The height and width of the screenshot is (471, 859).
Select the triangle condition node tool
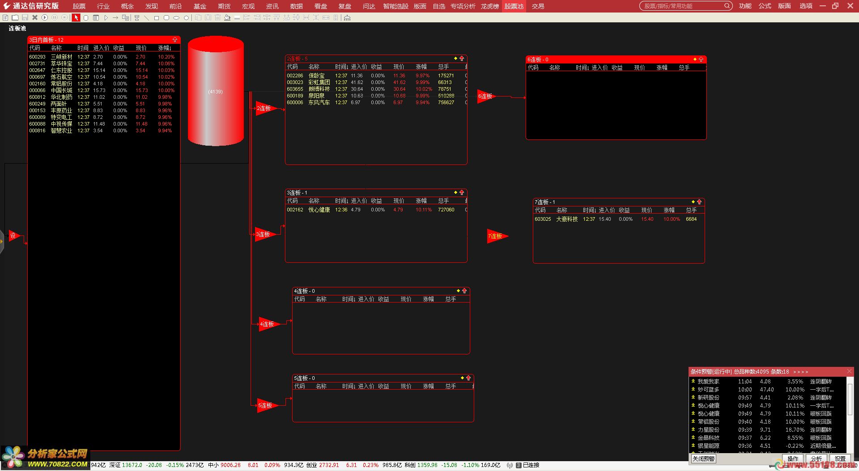pos(106,18)
